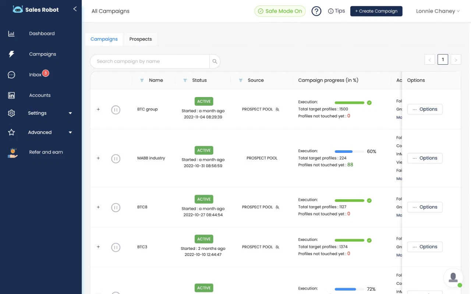471x294 pixels.
Task: Click the search magnifier icon
Action: (x=215, y=61)
